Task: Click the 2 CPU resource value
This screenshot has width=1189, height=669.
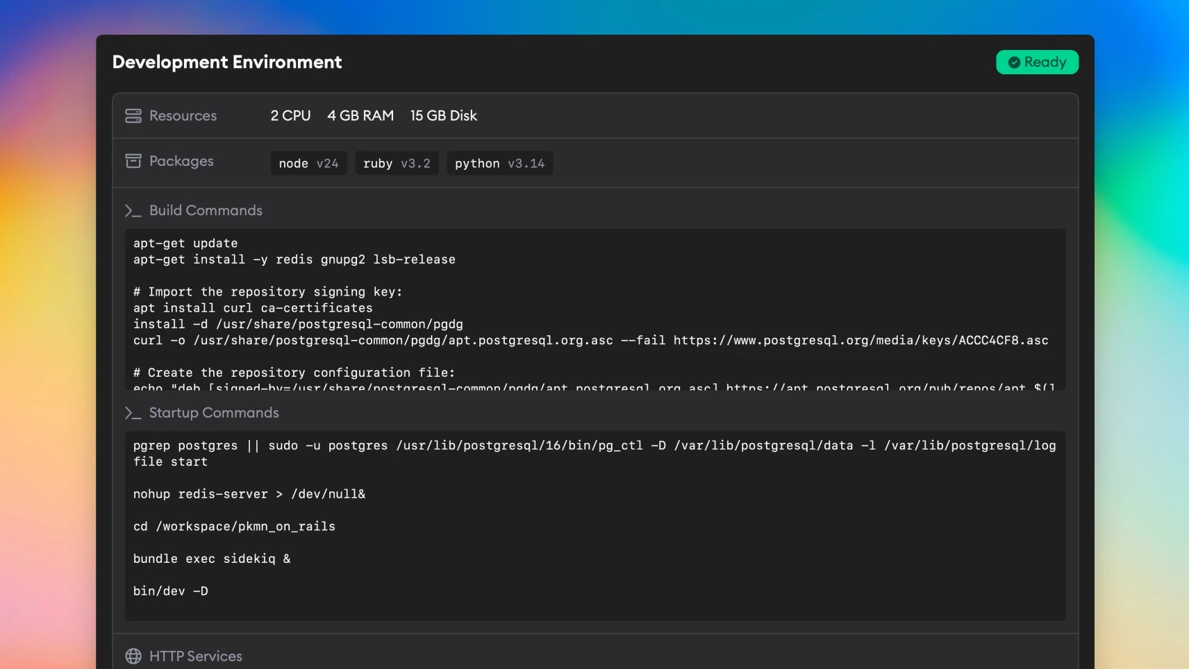Action: 290,115
